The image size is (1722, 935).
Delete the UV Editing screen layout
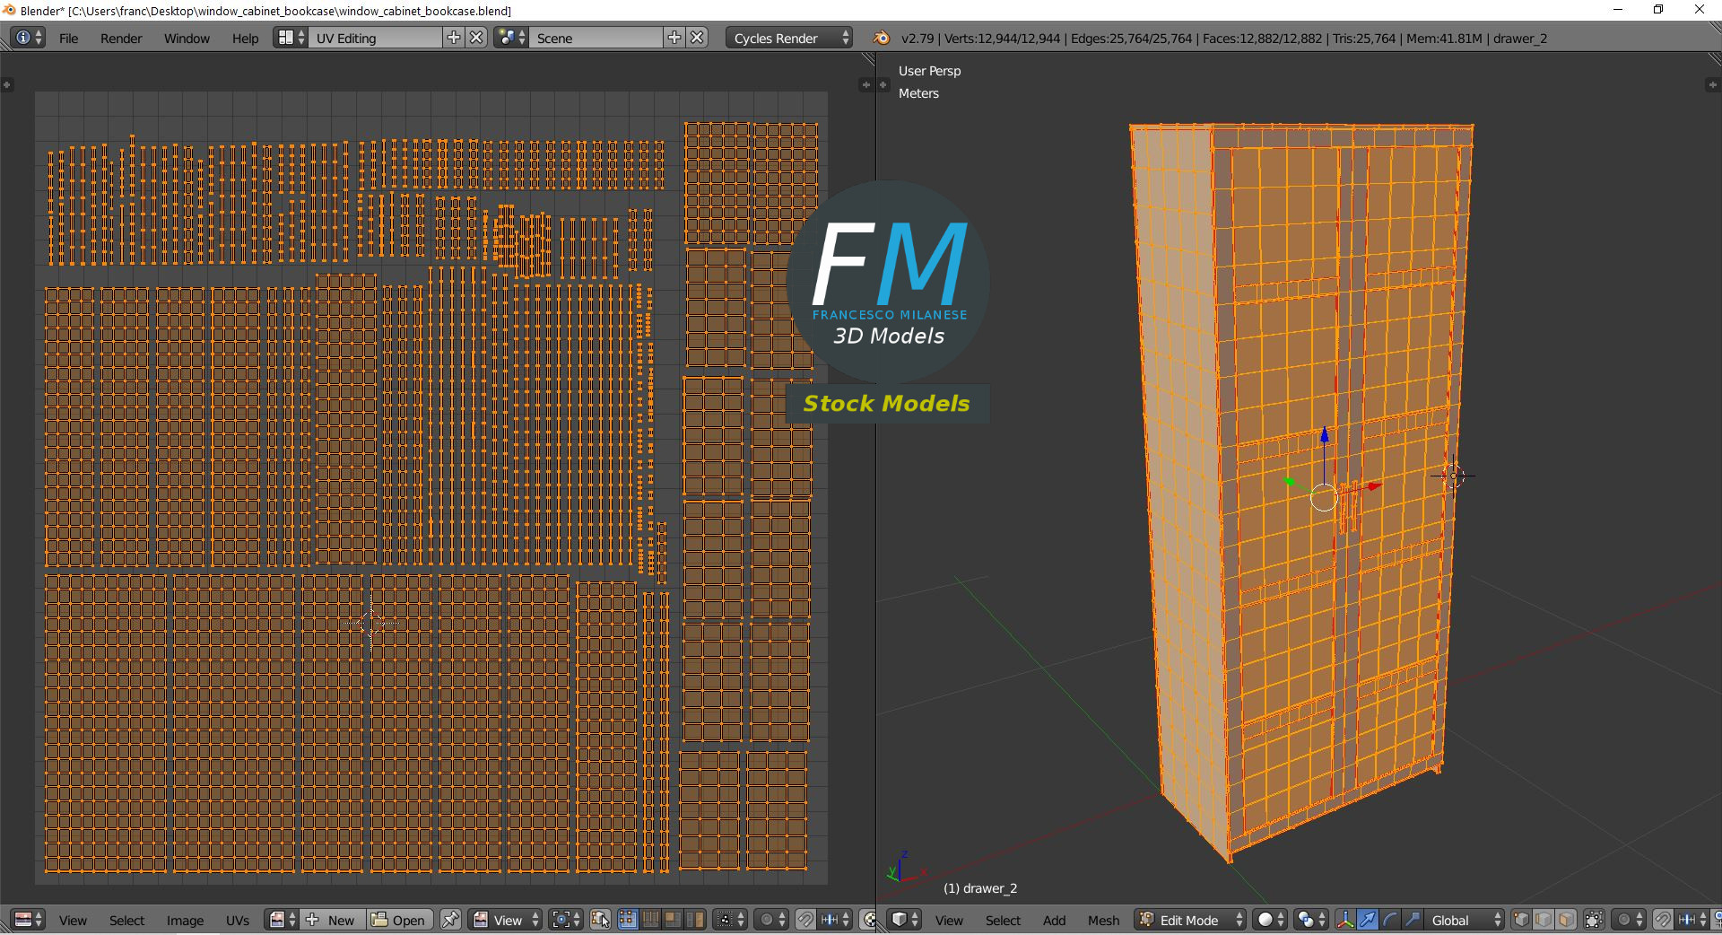click(x=477, y=38)
